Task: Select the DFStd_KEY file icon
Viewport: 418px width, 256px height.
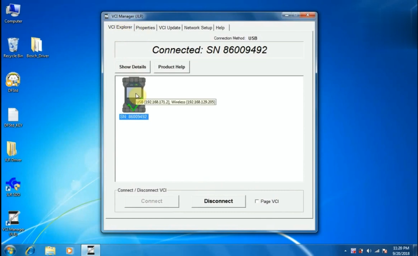Action: (13, 117)
